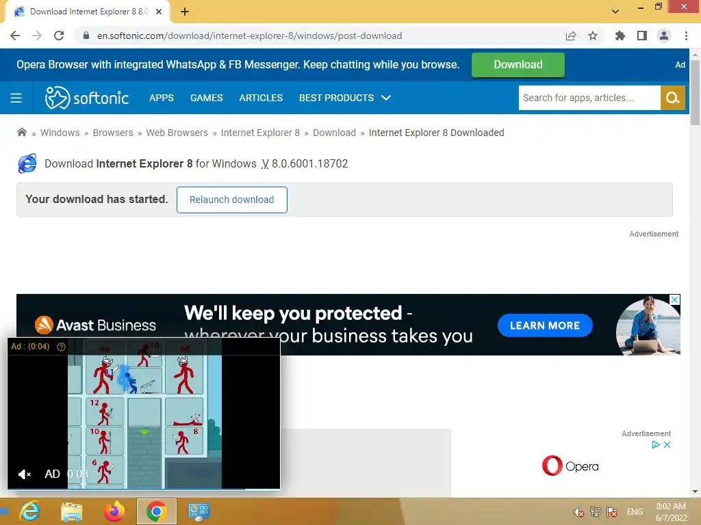Share this page via share icon
701x525 pixels.
(571, 36)
